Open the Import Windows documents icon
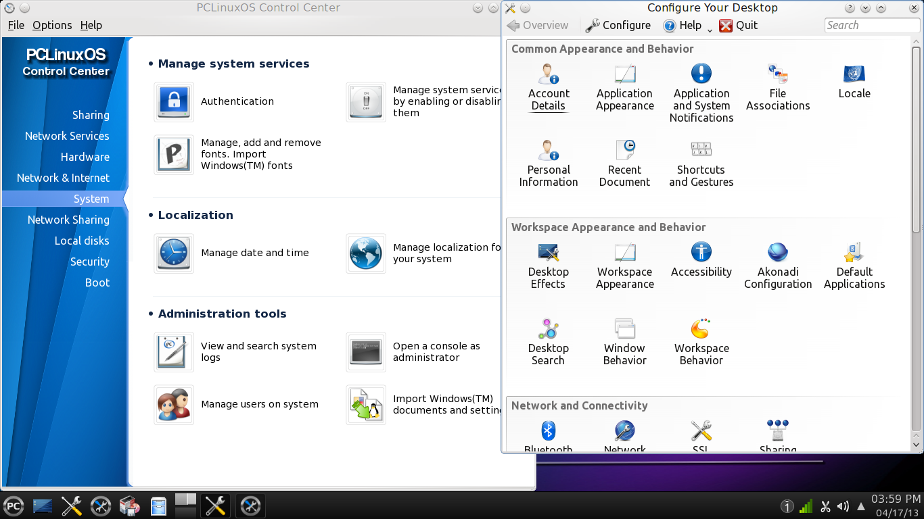 click(x=366, y=405)
